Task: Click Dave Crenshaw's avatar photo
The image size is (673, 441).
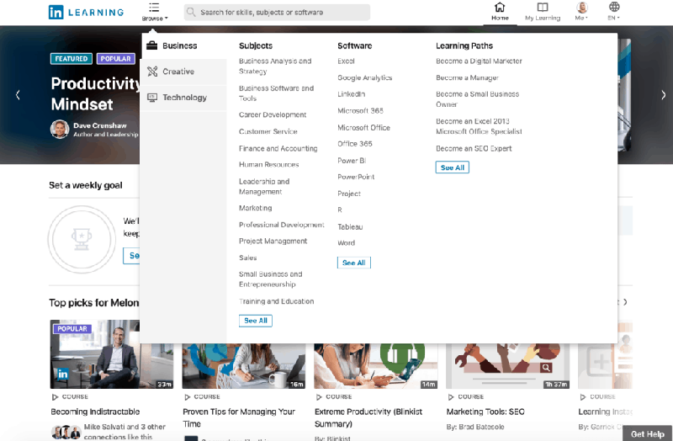Action: [x=60, y=129]
